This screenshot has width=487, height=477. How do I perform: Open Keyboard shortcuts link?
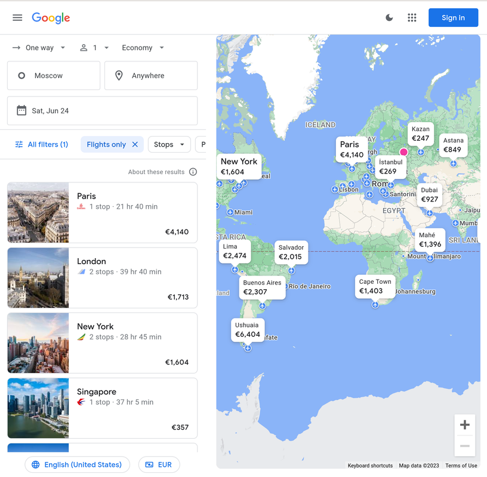(x=370, y=466)
